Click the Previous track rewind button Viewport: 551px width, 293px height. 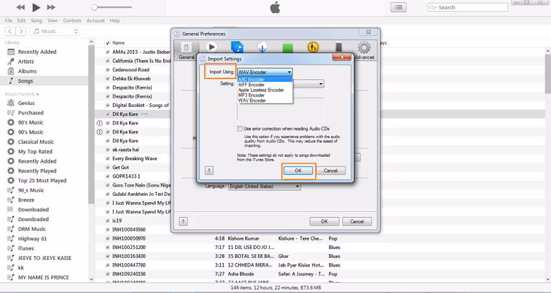20,7
